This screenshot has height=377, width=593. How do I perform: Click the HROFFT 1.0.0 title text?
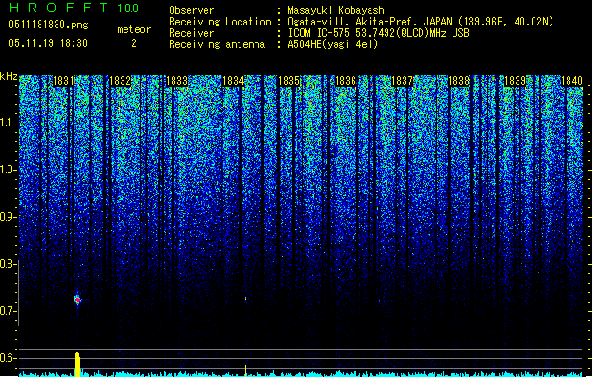(74, 8)
